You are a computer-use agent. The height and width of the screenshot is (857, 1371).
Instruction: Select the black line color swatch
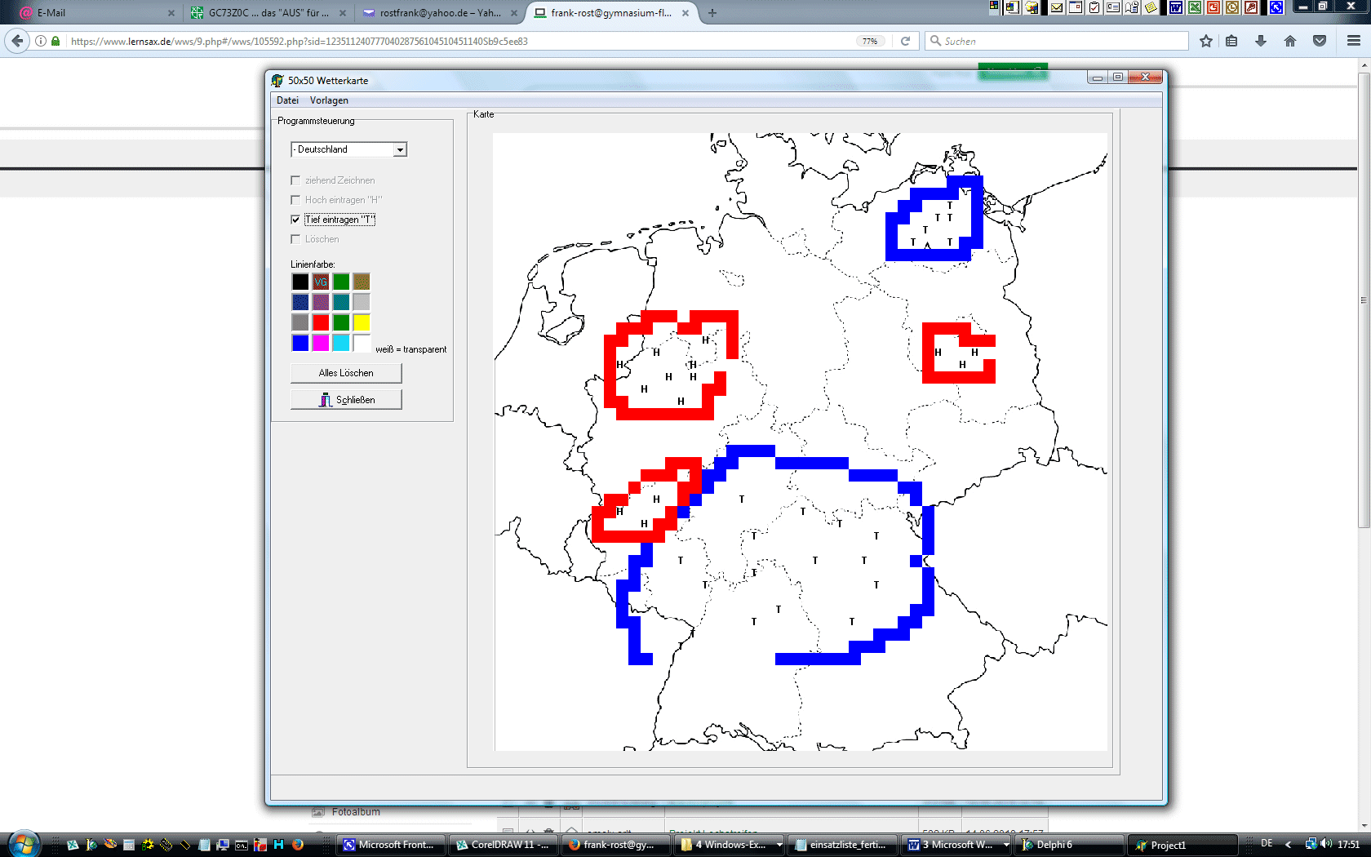click(x=300, y=282)
